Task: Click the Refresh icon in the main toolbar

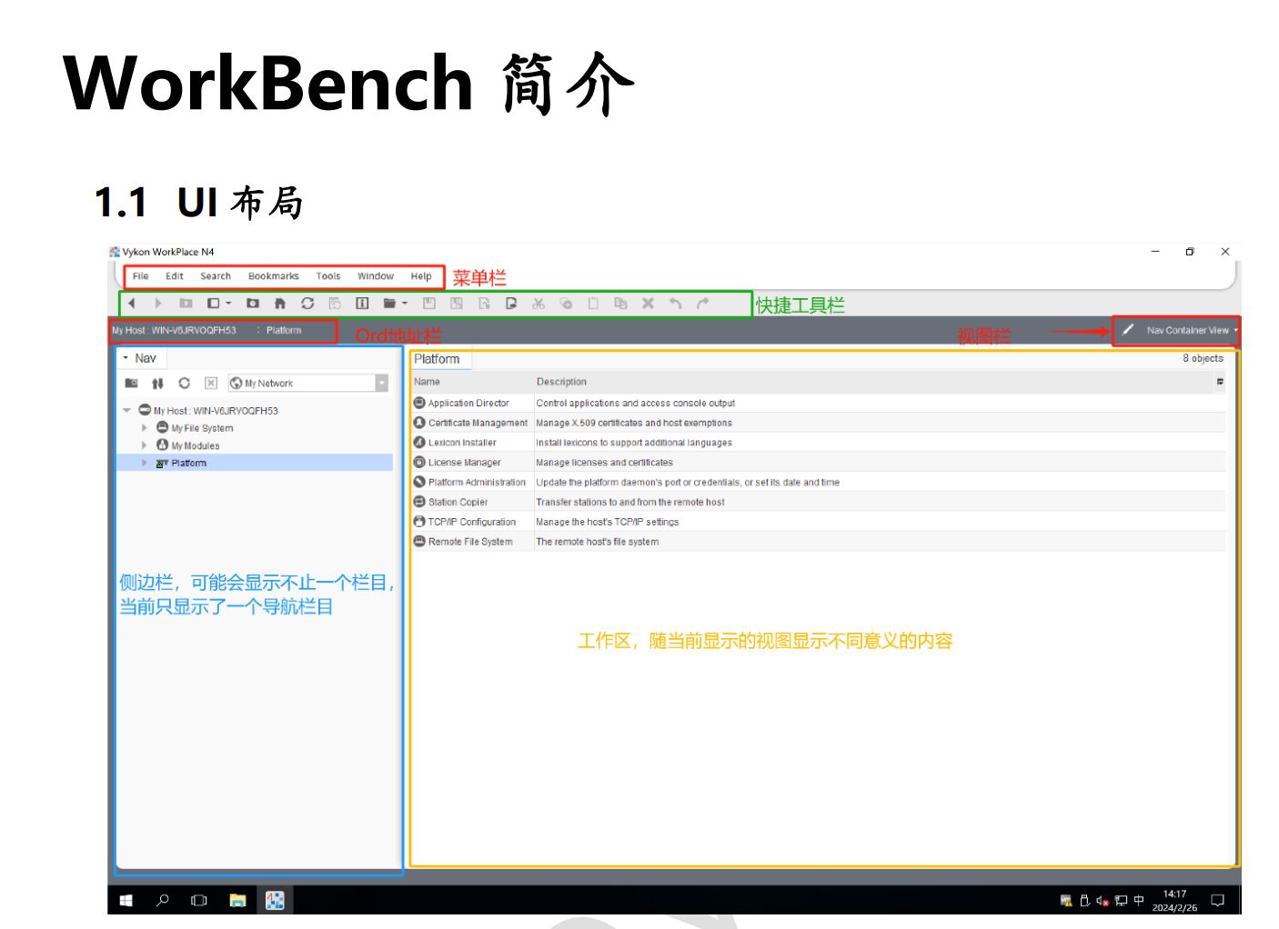Action: (x=307, y=304)
